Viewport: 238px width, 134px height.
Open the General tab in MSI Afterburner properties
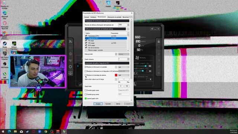point(87,17)
